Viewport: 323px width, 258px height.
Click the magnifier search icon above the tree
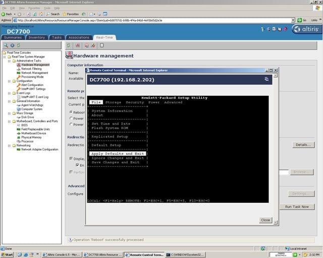coord(6,45)
